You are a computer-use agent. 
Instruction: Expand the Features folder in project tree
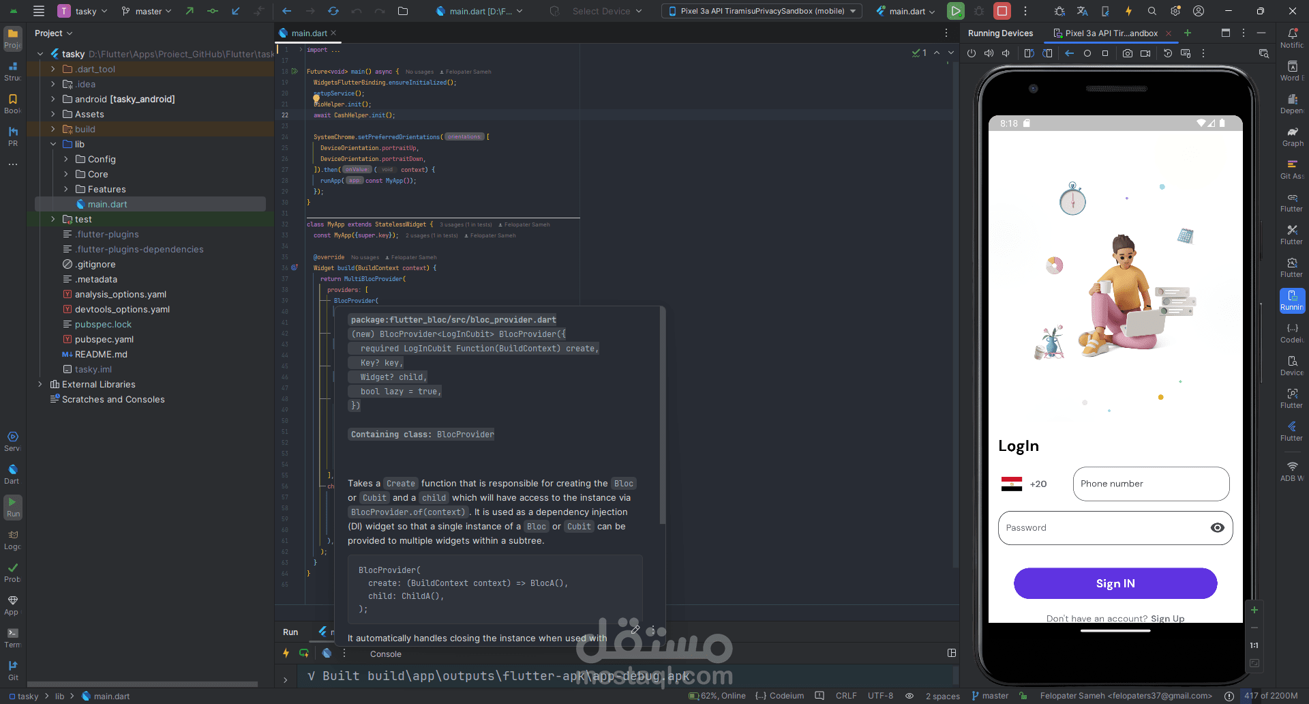pyautogui.click(x=66, y=189)
